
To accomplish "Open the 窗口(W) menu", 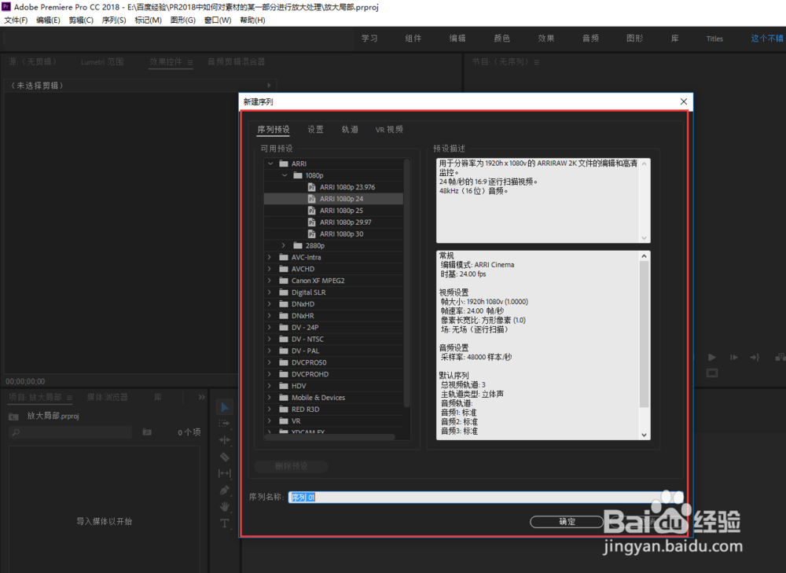I will tap(218, 20).
